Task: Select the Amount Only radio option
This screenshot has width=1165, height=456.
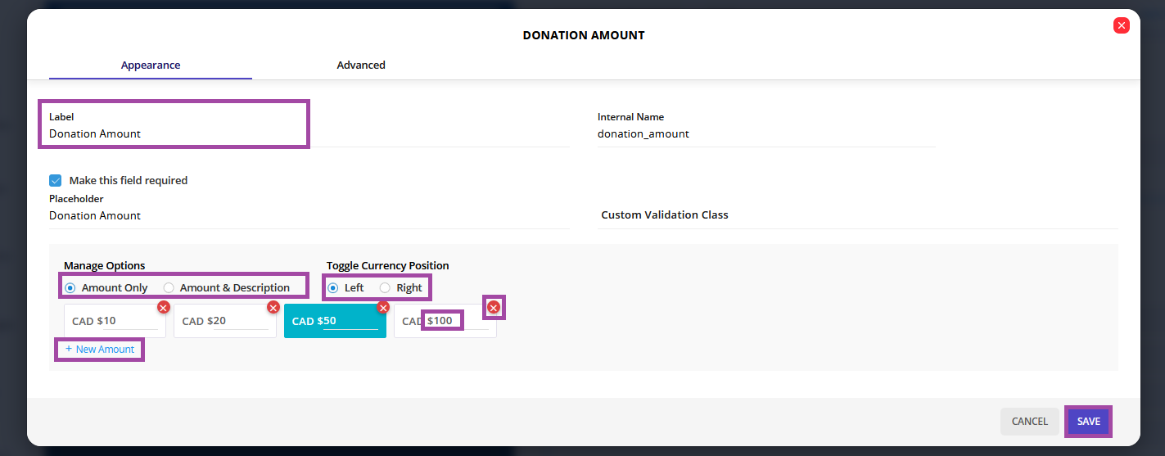Action: (106, 287)
